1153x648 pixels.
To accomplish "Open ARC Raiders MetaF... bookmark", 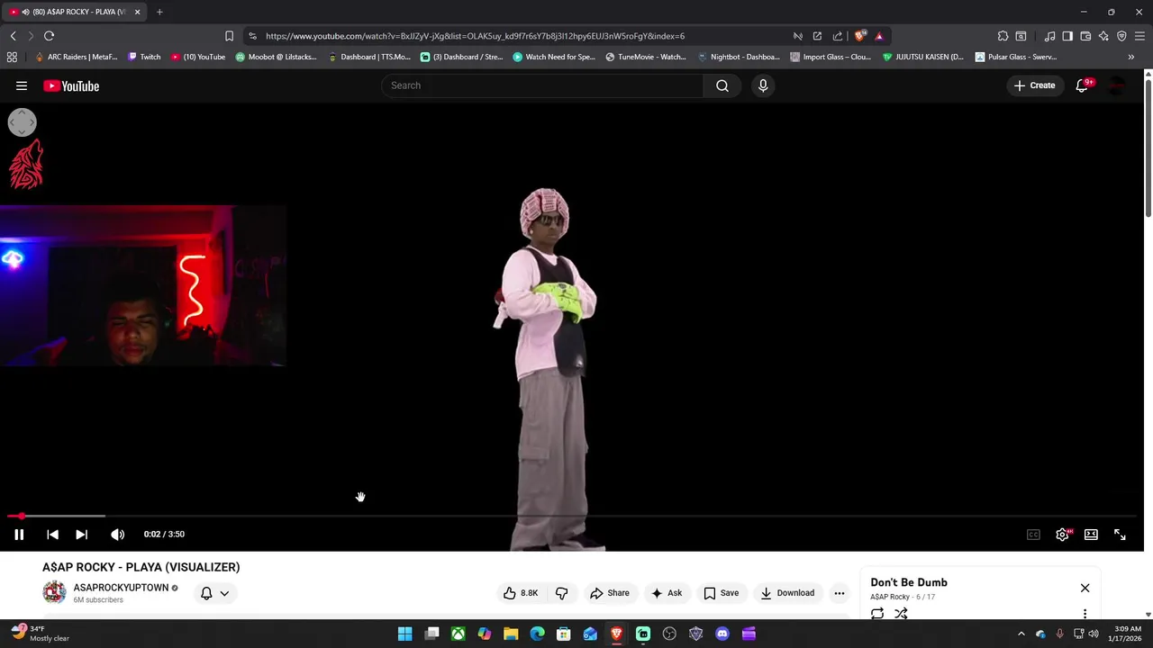I will coord(76,57).
